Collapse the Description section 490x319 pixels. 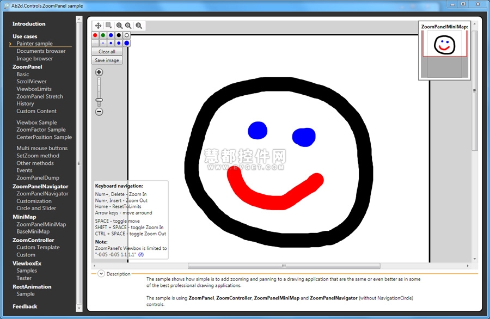click(101, 274)
